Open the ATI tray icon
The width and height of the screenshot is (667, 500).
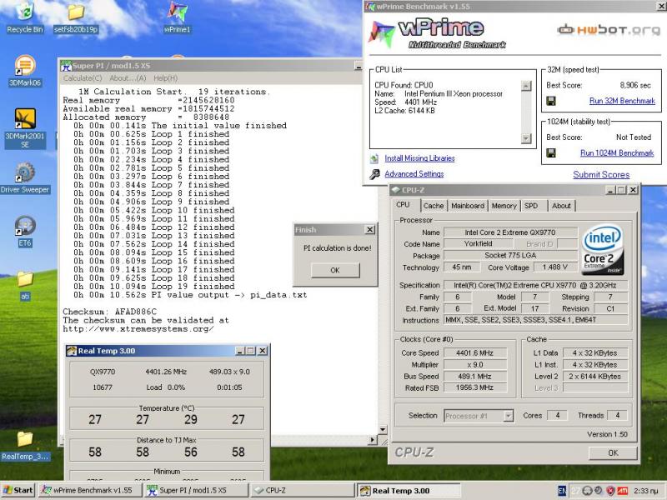coord(622,491)
